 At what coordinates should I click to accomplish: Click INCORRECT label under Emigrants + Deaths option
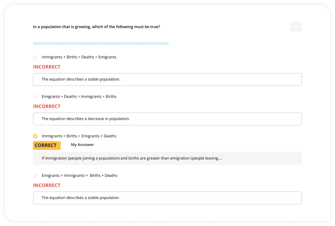pyautogui.click(x=47, y=106)
